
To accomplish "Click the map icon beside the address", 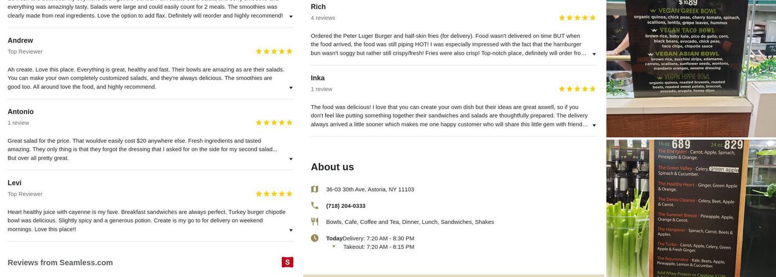I will click(315, 189).
